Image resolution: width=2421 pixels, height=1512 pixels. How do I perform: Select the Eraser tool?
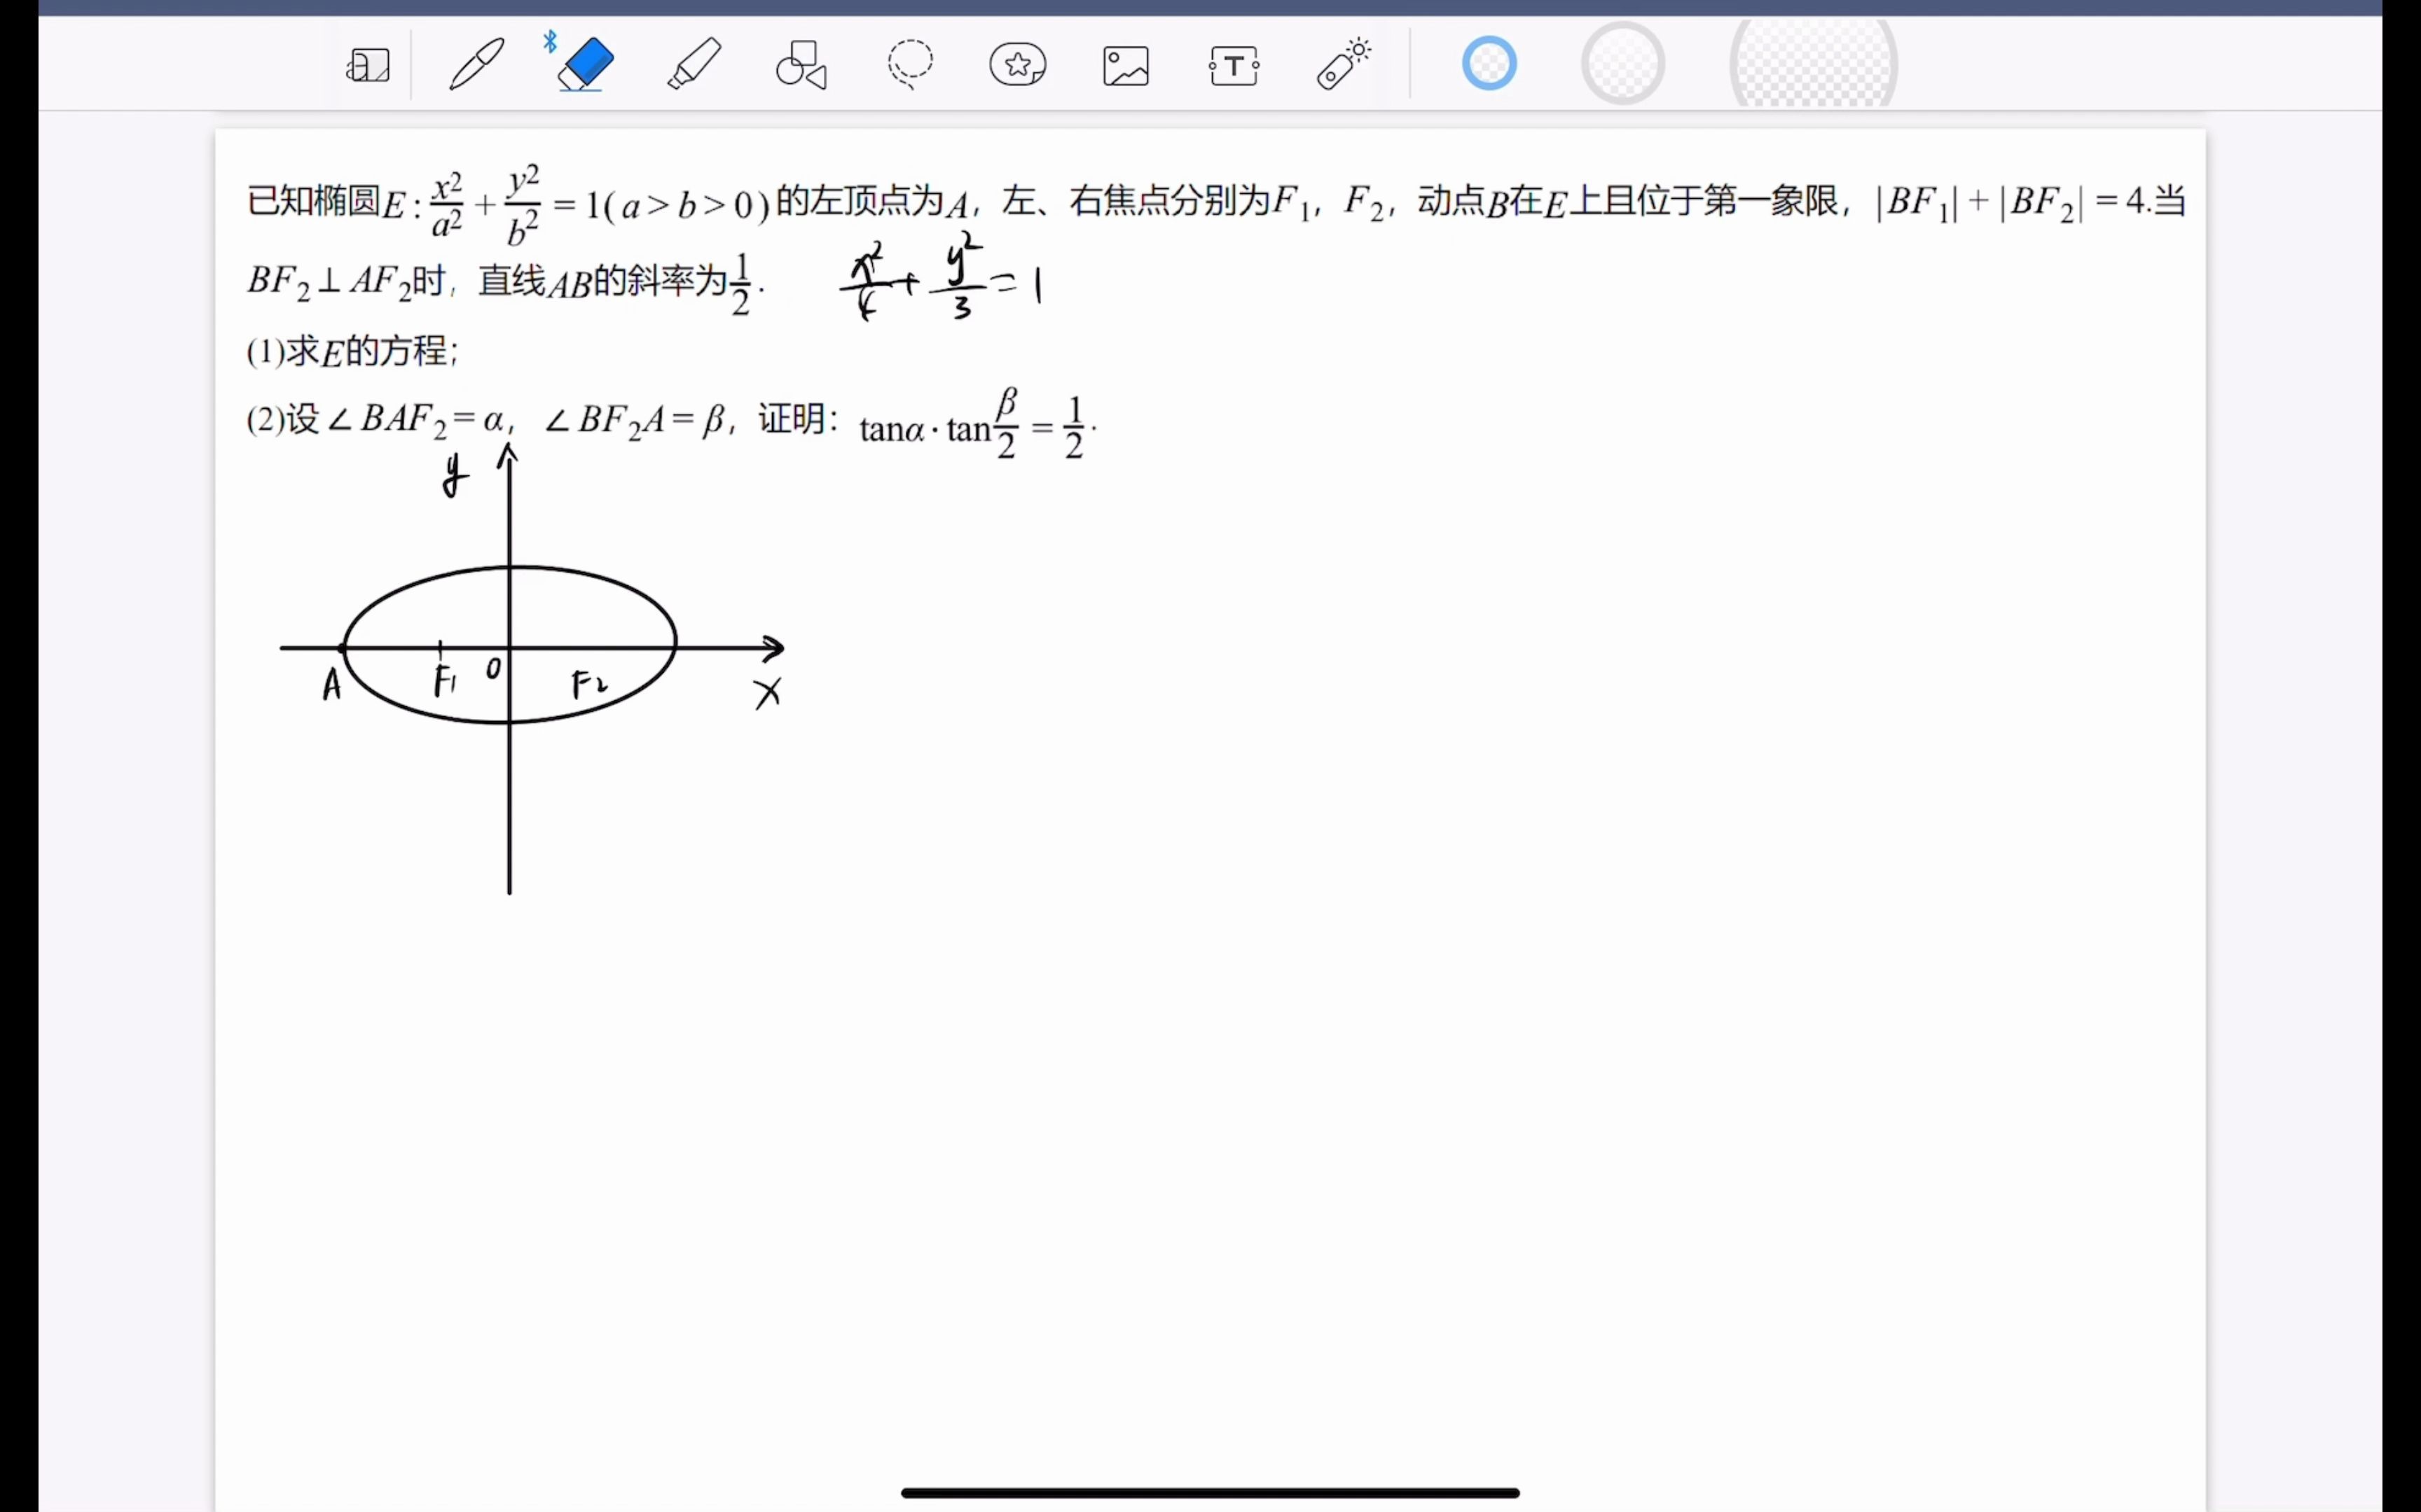click(x=585, y=65)
